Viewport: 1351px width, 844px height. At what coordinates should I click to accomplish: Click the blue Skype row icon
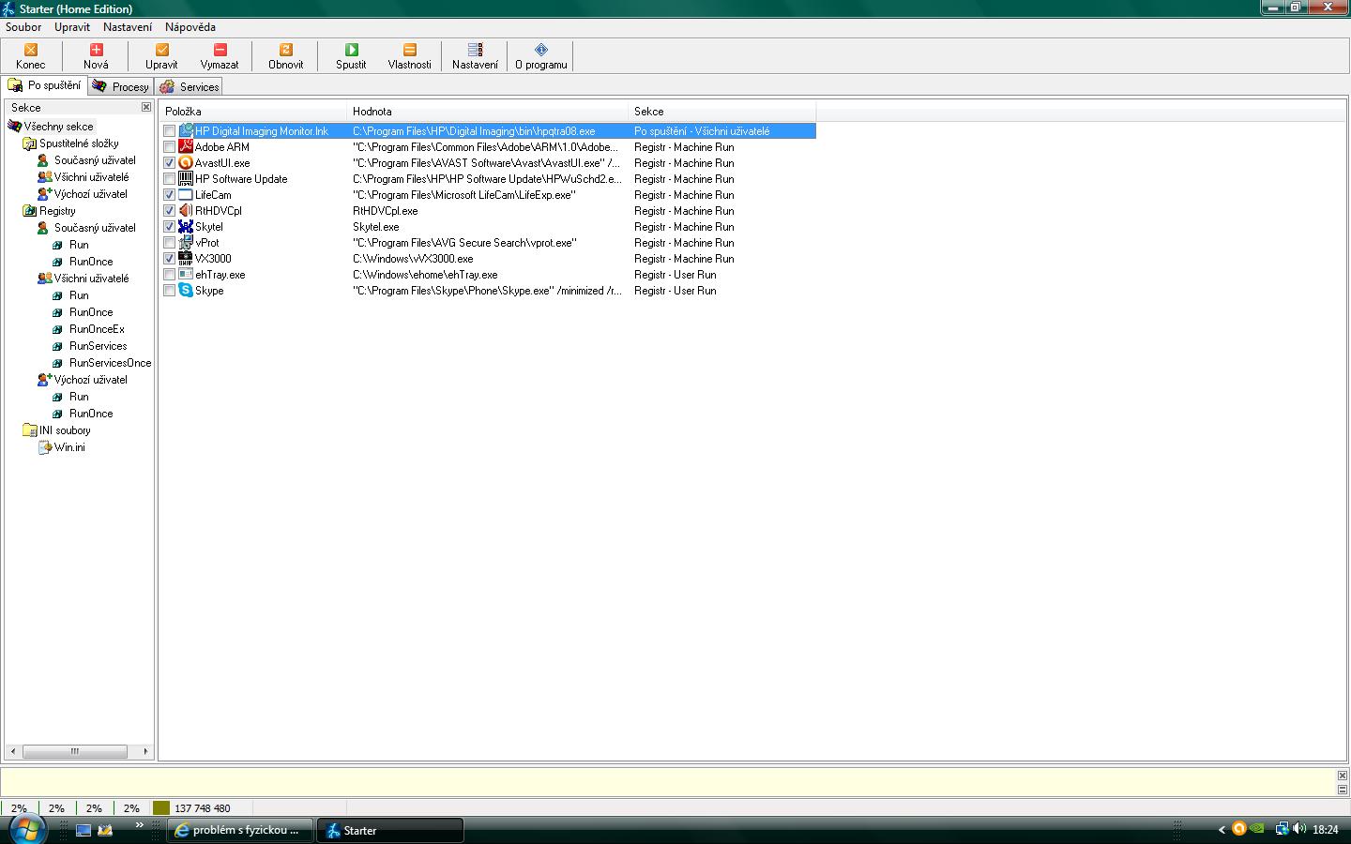pyautogui.click(x=186, y=290)
